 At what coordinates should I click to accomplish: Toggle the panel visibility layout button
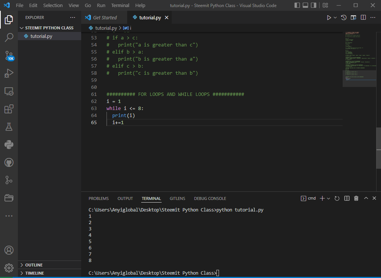click(x=305, y=6)
